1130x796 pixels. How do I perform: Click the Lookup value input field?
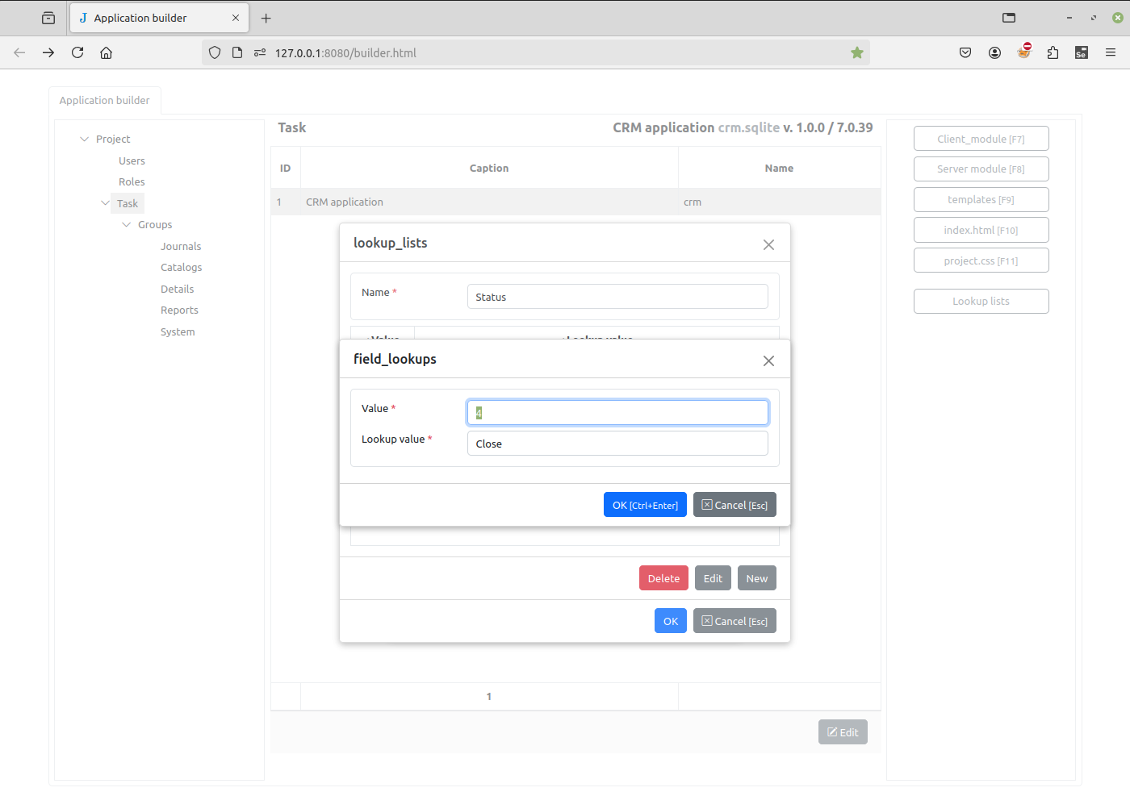click(617, 444)
